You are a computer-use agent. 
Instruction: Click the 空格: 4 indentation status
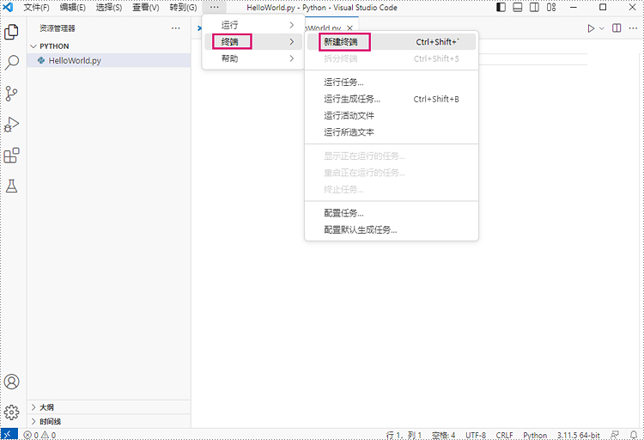444,435
